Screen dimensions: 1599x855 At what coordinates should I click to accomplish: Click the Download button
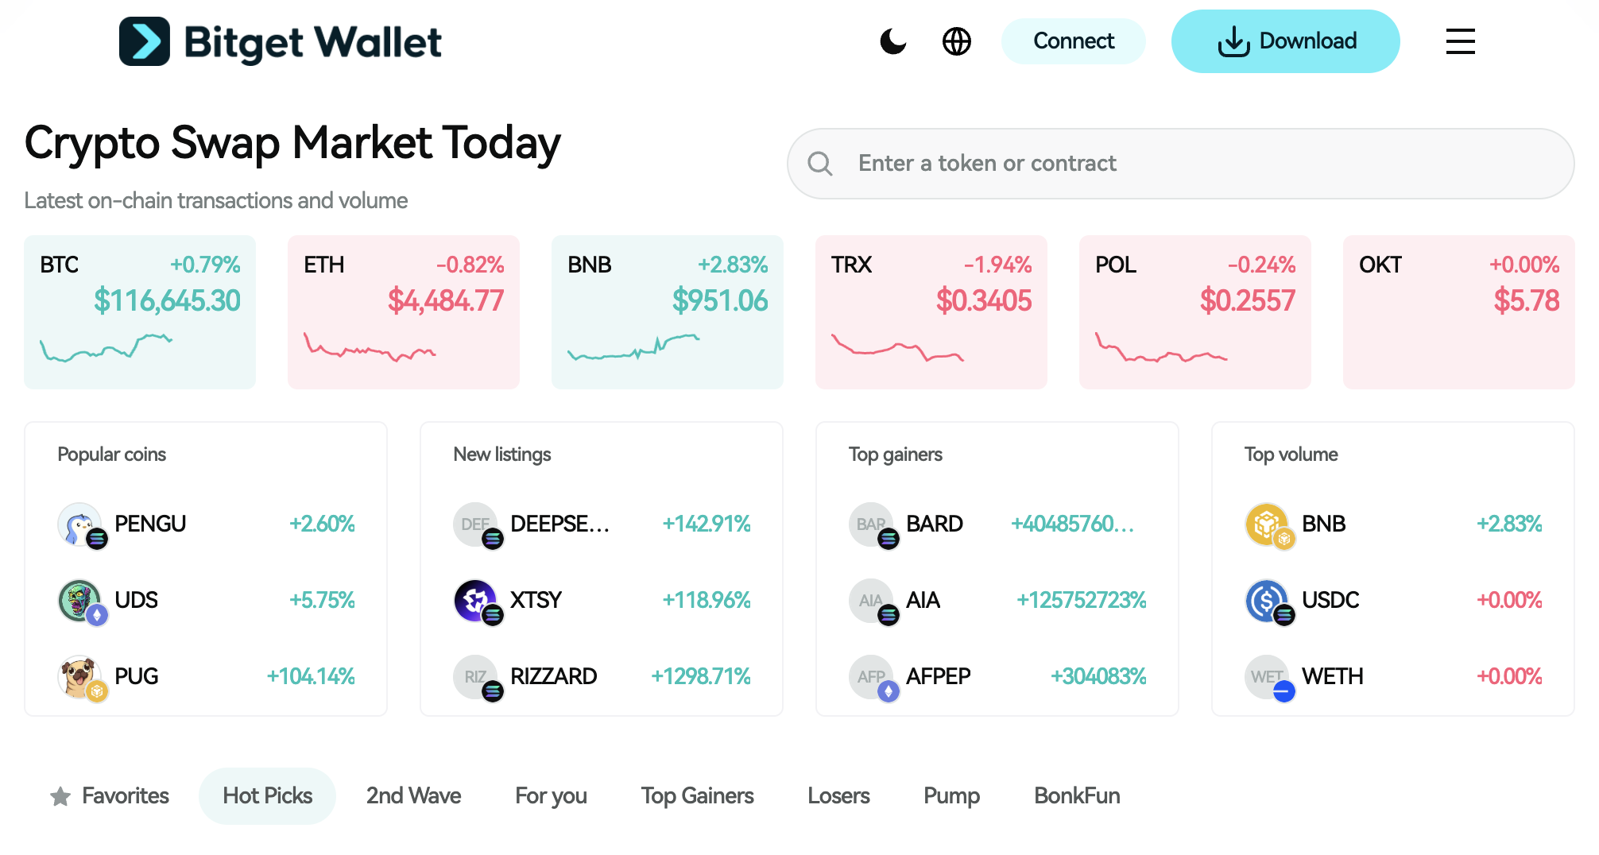tap(1285, 41)
